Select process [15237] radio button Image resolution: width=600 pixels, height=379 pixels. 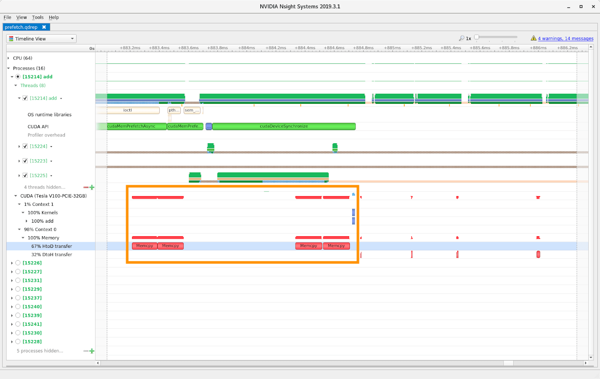pos(18,298)
